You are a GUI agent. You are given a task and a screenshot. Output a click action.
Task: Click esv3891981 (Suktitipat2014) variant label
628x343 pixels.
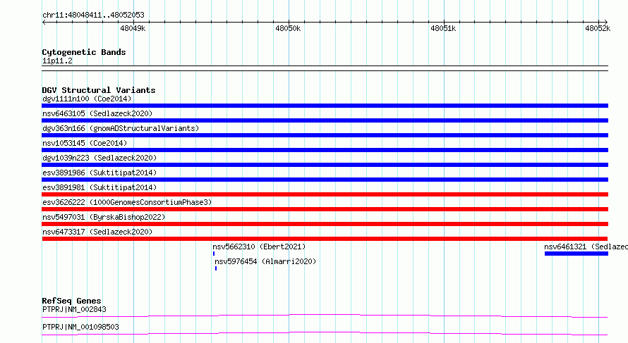[99, 187]
